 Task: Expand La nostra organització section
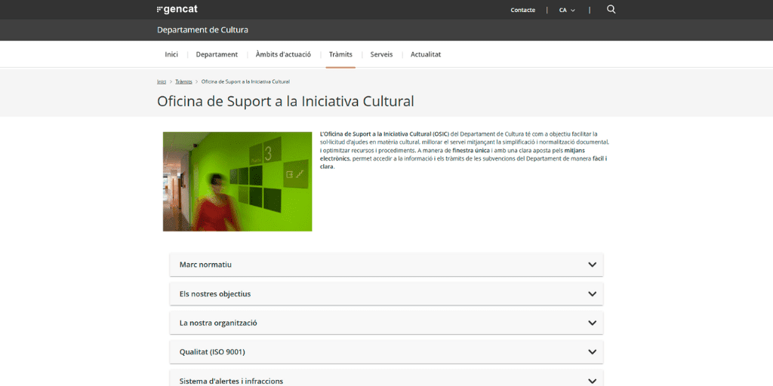(386, 323)
